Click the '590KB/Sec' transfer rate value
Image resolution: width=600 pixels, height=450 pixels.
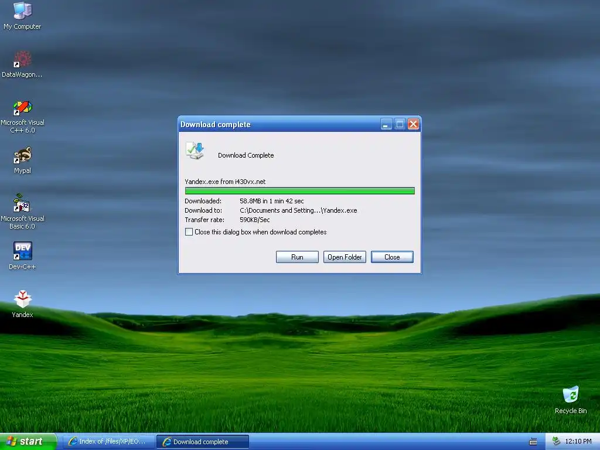pos(255,220)
